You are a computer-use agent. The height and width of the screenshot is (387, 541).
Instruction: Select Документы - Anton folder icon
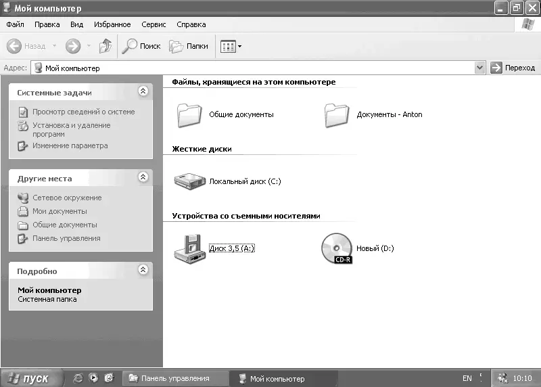point(337,115)
